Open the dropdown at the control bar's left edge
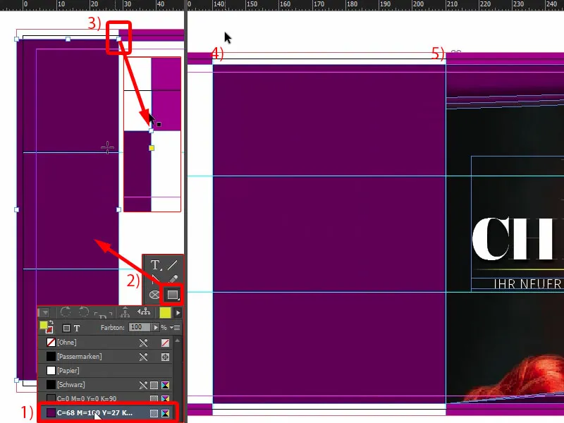564x423 pixels. [45, 312]
